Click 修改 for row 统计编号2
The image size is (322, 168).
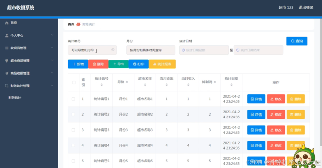click(276, 114)
